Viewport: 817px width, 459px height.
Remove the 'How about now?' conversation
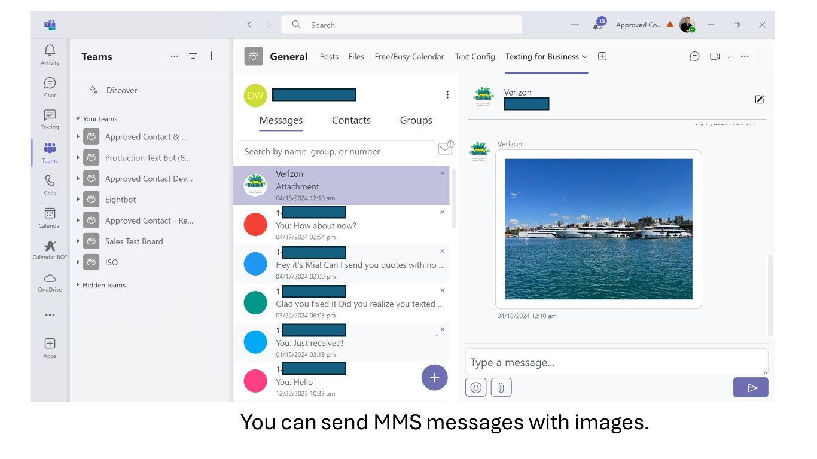coord(443,212)
